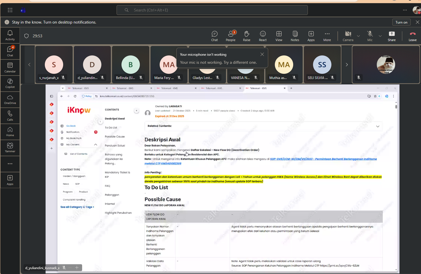Open Home in the Teams sidebar
Viewport: 421px width, 274px height.
tap(10, 132)
